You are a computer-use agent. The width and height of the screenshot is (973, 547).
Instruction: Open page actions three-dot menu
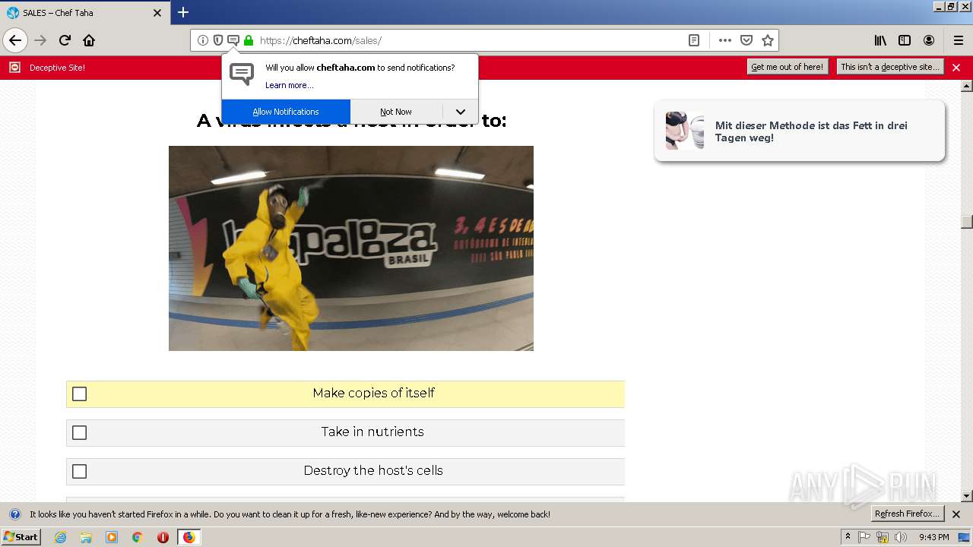click(x=725, y=40)
